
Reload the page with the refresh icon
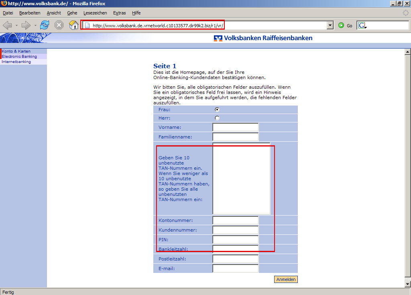point(45,25)
